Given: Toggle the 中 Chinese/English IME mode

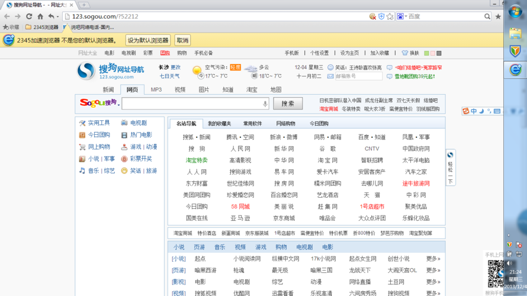Looking at the screenshot, I should click(x=474, y=111).
